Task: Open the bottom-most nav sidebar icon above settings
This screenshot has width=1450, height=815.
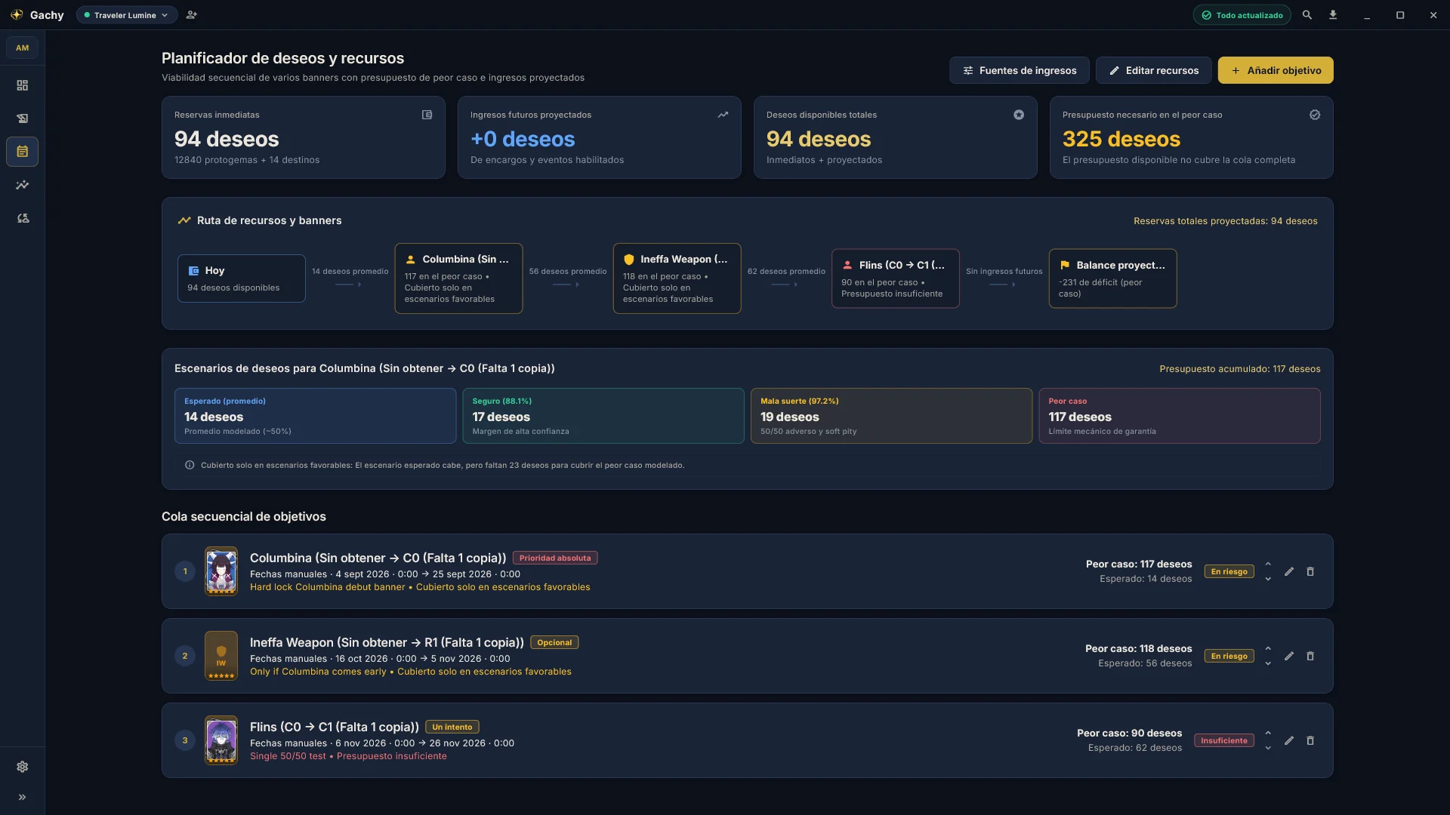Action: pos(22,218)
